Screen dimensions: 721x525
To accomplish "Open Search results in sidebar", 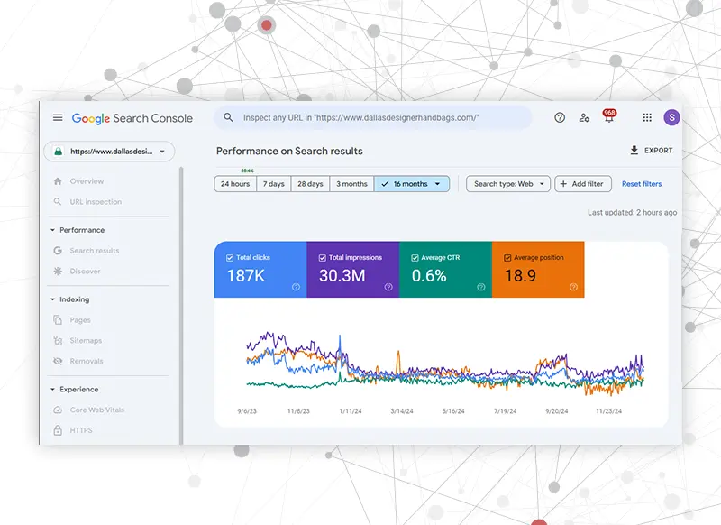I will pos(94,251).
